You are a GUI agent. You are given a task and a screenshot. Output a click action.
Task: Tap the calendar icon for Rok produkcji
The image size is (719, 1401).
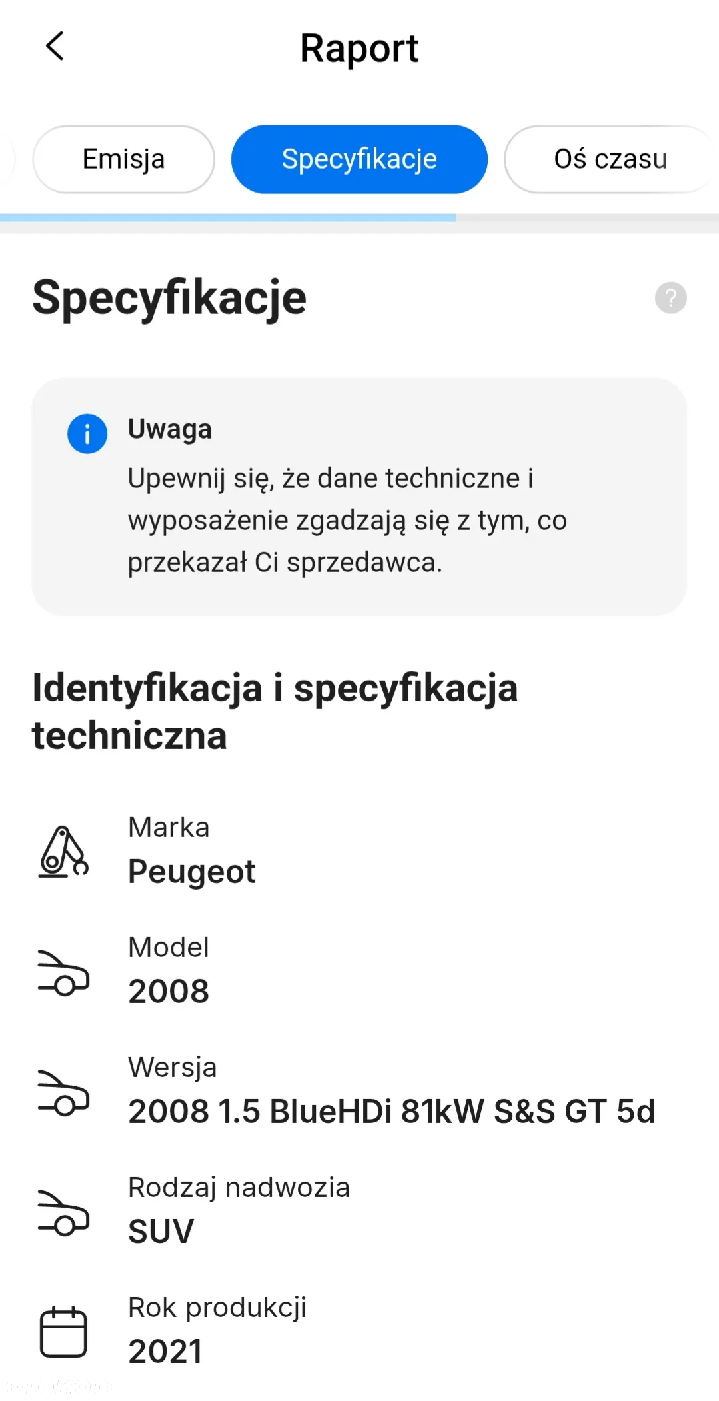tap(63, 1332)
